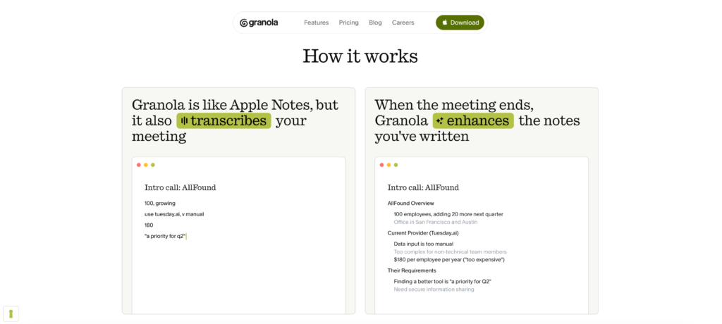Click the "enhances" highlighted badge
Viewport: 722px width, 324px height.
[473, 121]
